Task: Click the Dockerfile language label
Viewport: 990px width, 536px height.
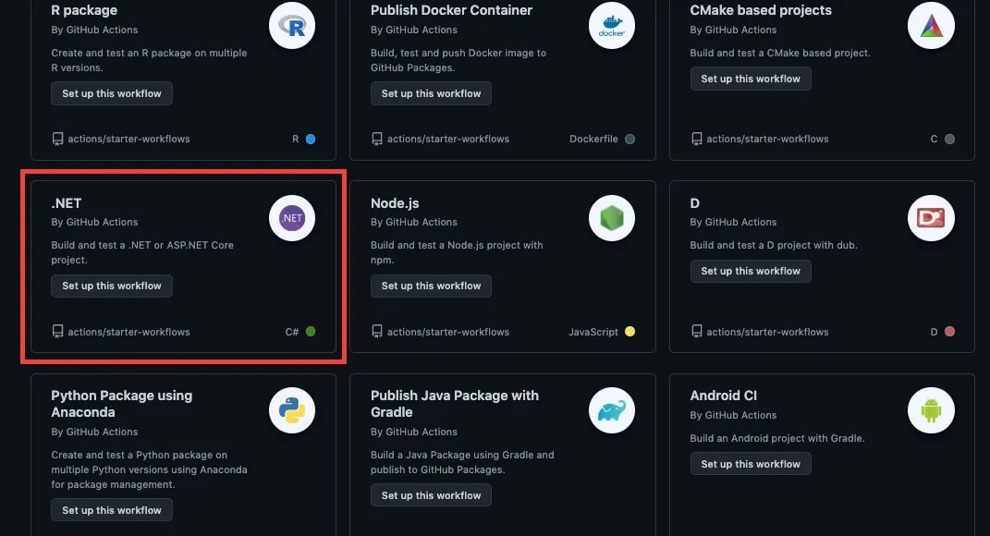Action: tap(593, 139)
